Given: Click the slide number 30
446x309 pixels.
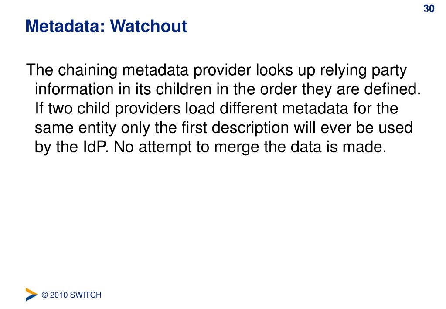Looking at the screenshot, I should click(429, 9).
